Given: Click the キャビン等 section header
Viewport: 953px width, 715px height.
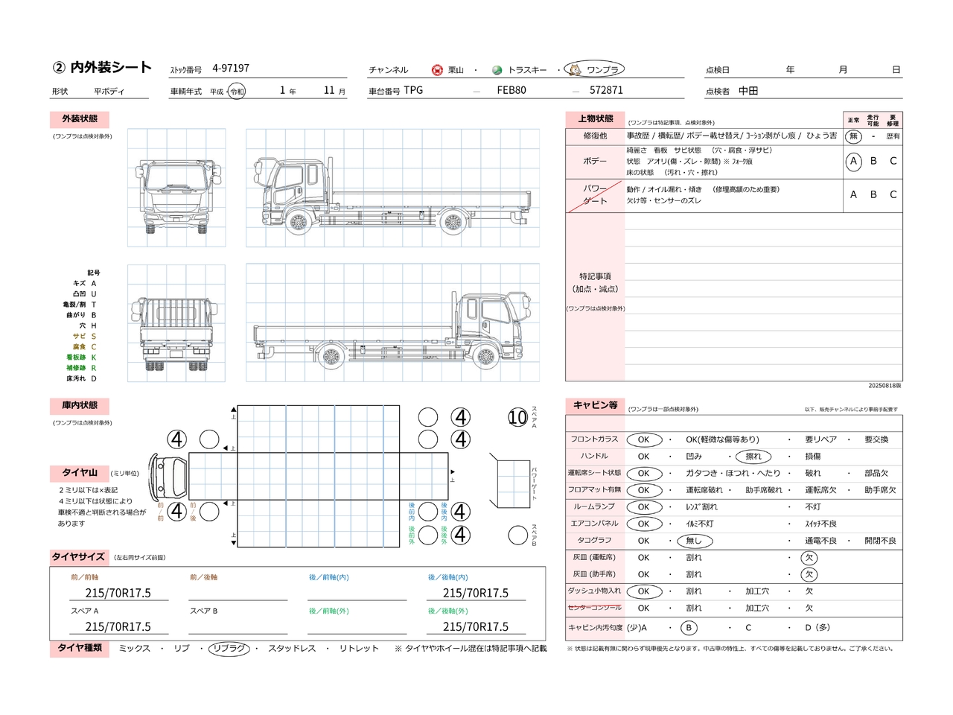Looking at the screenshot, I should (595, 405).
